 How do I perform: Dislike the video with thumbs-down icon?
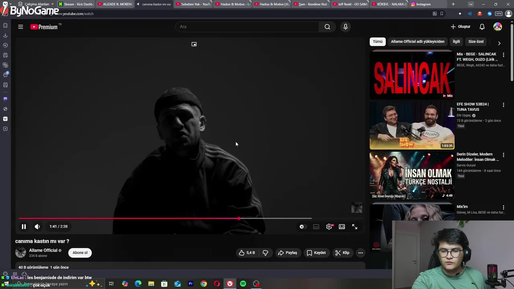[265, 252]
